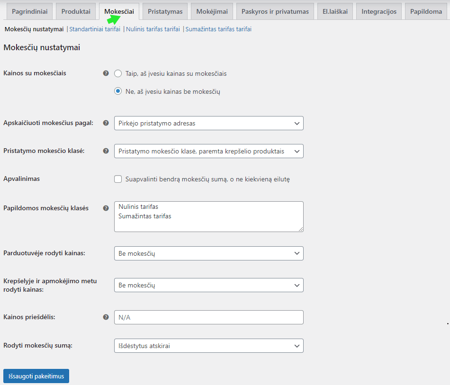This screenshot has width=450, height=385.
Task: Enable Suapvalinti bendrą mokesčių sumą checkbox
Action: point(118,179)
